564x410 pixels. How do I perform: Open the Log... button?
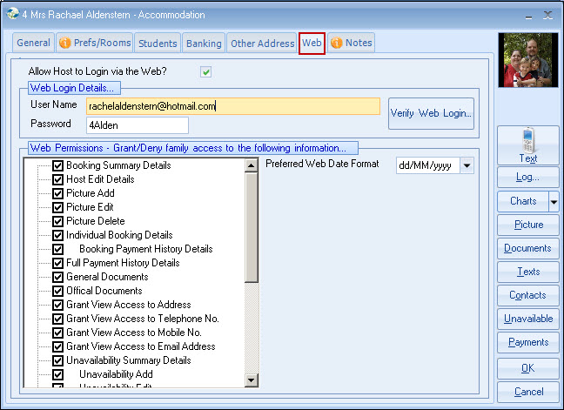tap(528, 178)
